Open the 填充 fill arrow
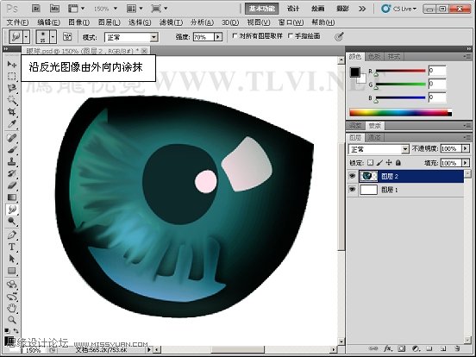Viewport: 476px width, 357px height. click(466, 163)
